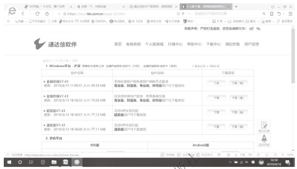This screenshot has height=169, width=297.
Task: Click 下载(备) button for 金融终端V7.45
Action: [x=238, y=83]
